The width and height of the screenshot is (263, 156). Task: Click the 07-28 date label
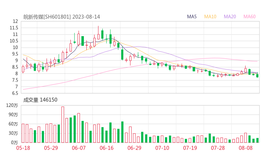(218, 148)
